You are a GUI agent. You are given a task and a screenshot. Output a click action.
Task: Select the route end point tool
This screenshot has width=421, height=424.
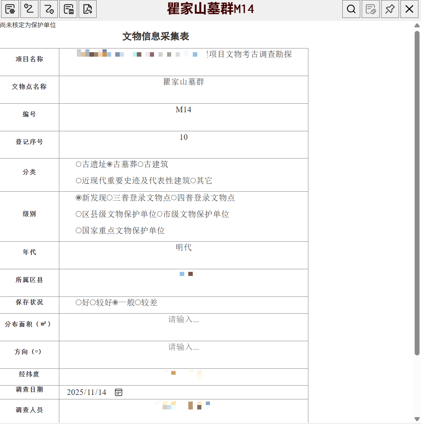(x=49, y=9)
